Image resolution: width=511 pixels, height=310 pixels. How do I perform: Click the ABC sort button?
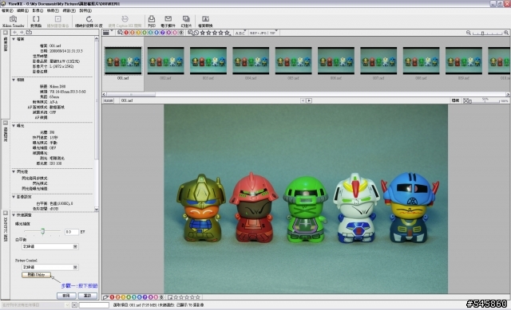pos(240,33)
